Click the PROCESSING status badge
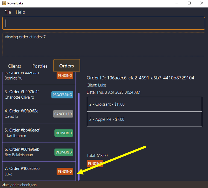This screenshot has width=208, height=188. [62, 95]
